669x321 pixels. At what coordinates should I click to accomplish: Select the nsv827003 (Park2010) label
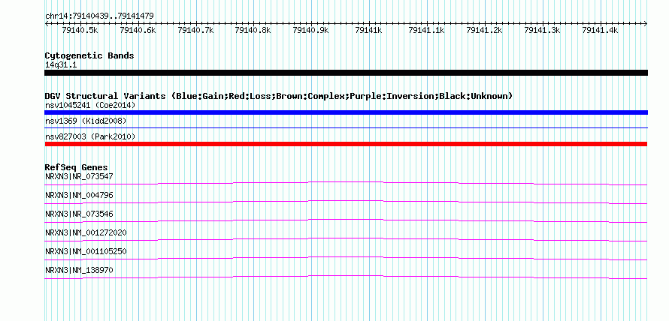[x=90, y=136]
